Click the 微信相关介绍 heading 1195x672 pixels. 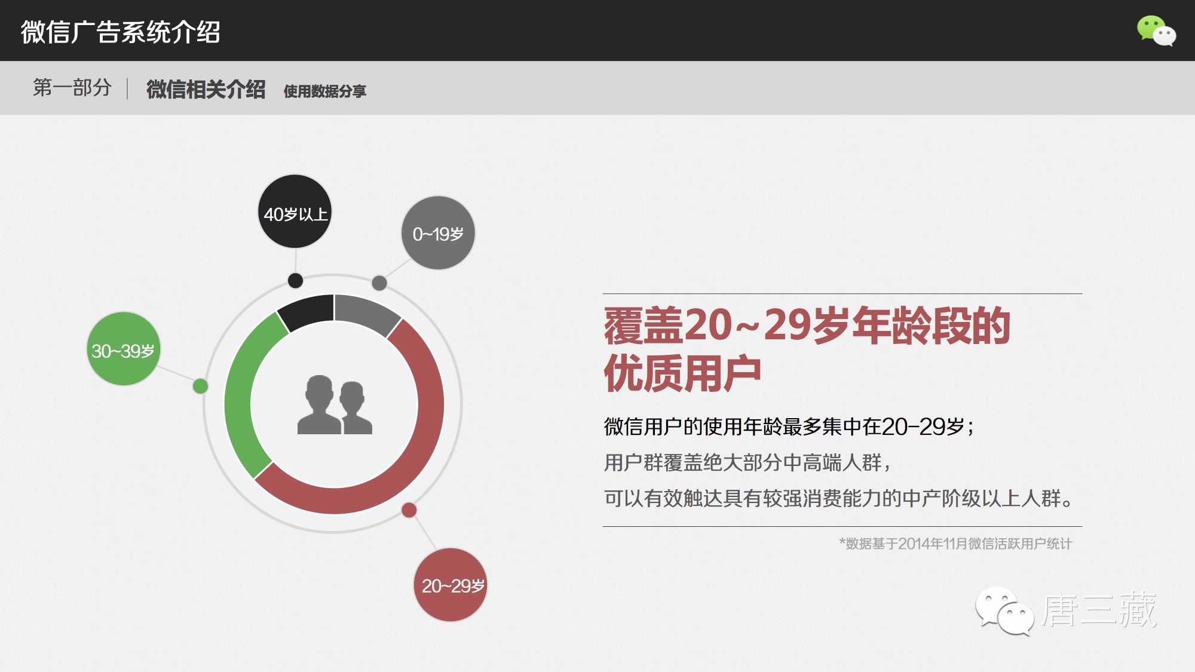(x=206, y=90)
